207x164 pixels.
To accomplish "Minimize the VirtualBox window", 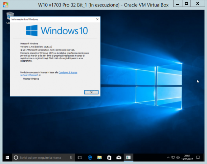I will (178, 4).
